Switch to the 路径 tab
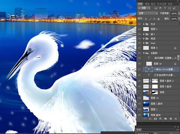 153,4
